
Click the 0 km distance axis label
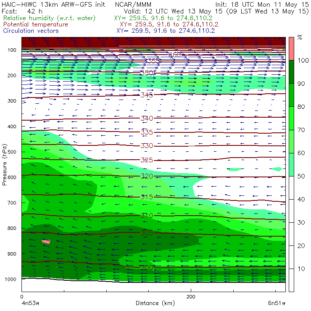[x=21, y=297]
